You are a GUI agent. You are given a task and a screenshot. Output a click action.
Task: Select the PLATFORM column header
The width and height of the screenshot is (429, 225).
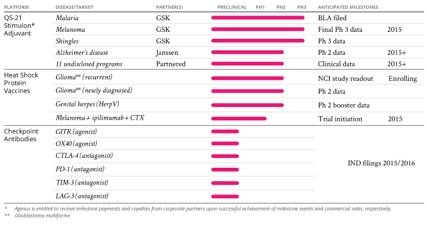[16, 8]
